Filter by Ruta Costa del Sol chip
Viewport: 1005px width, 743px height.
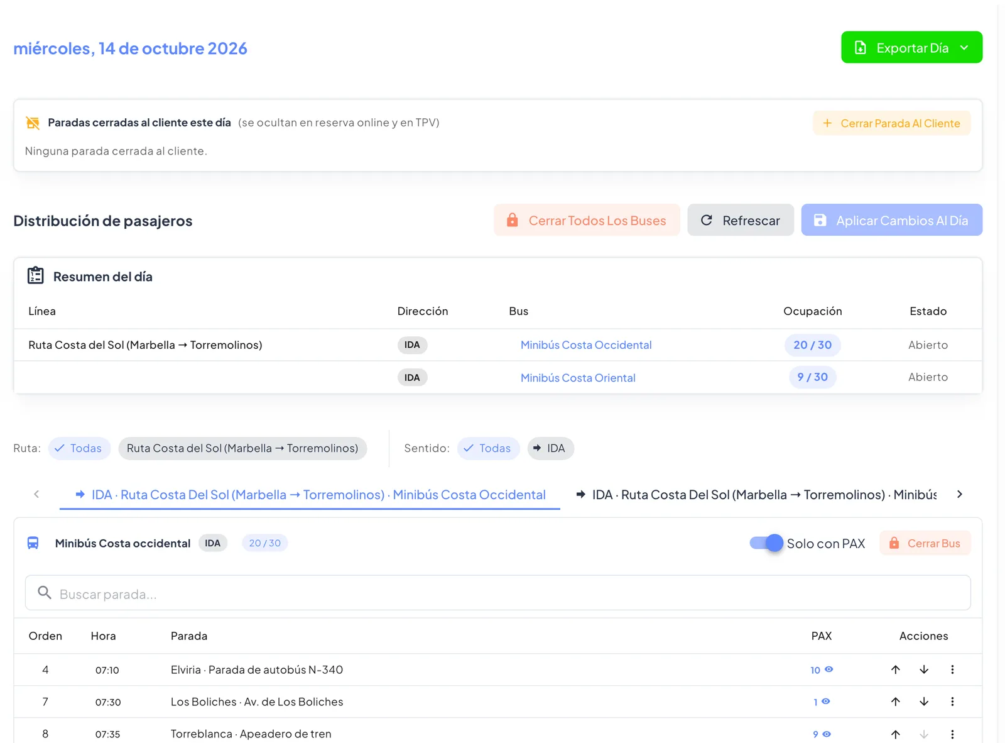coord(242,448)
